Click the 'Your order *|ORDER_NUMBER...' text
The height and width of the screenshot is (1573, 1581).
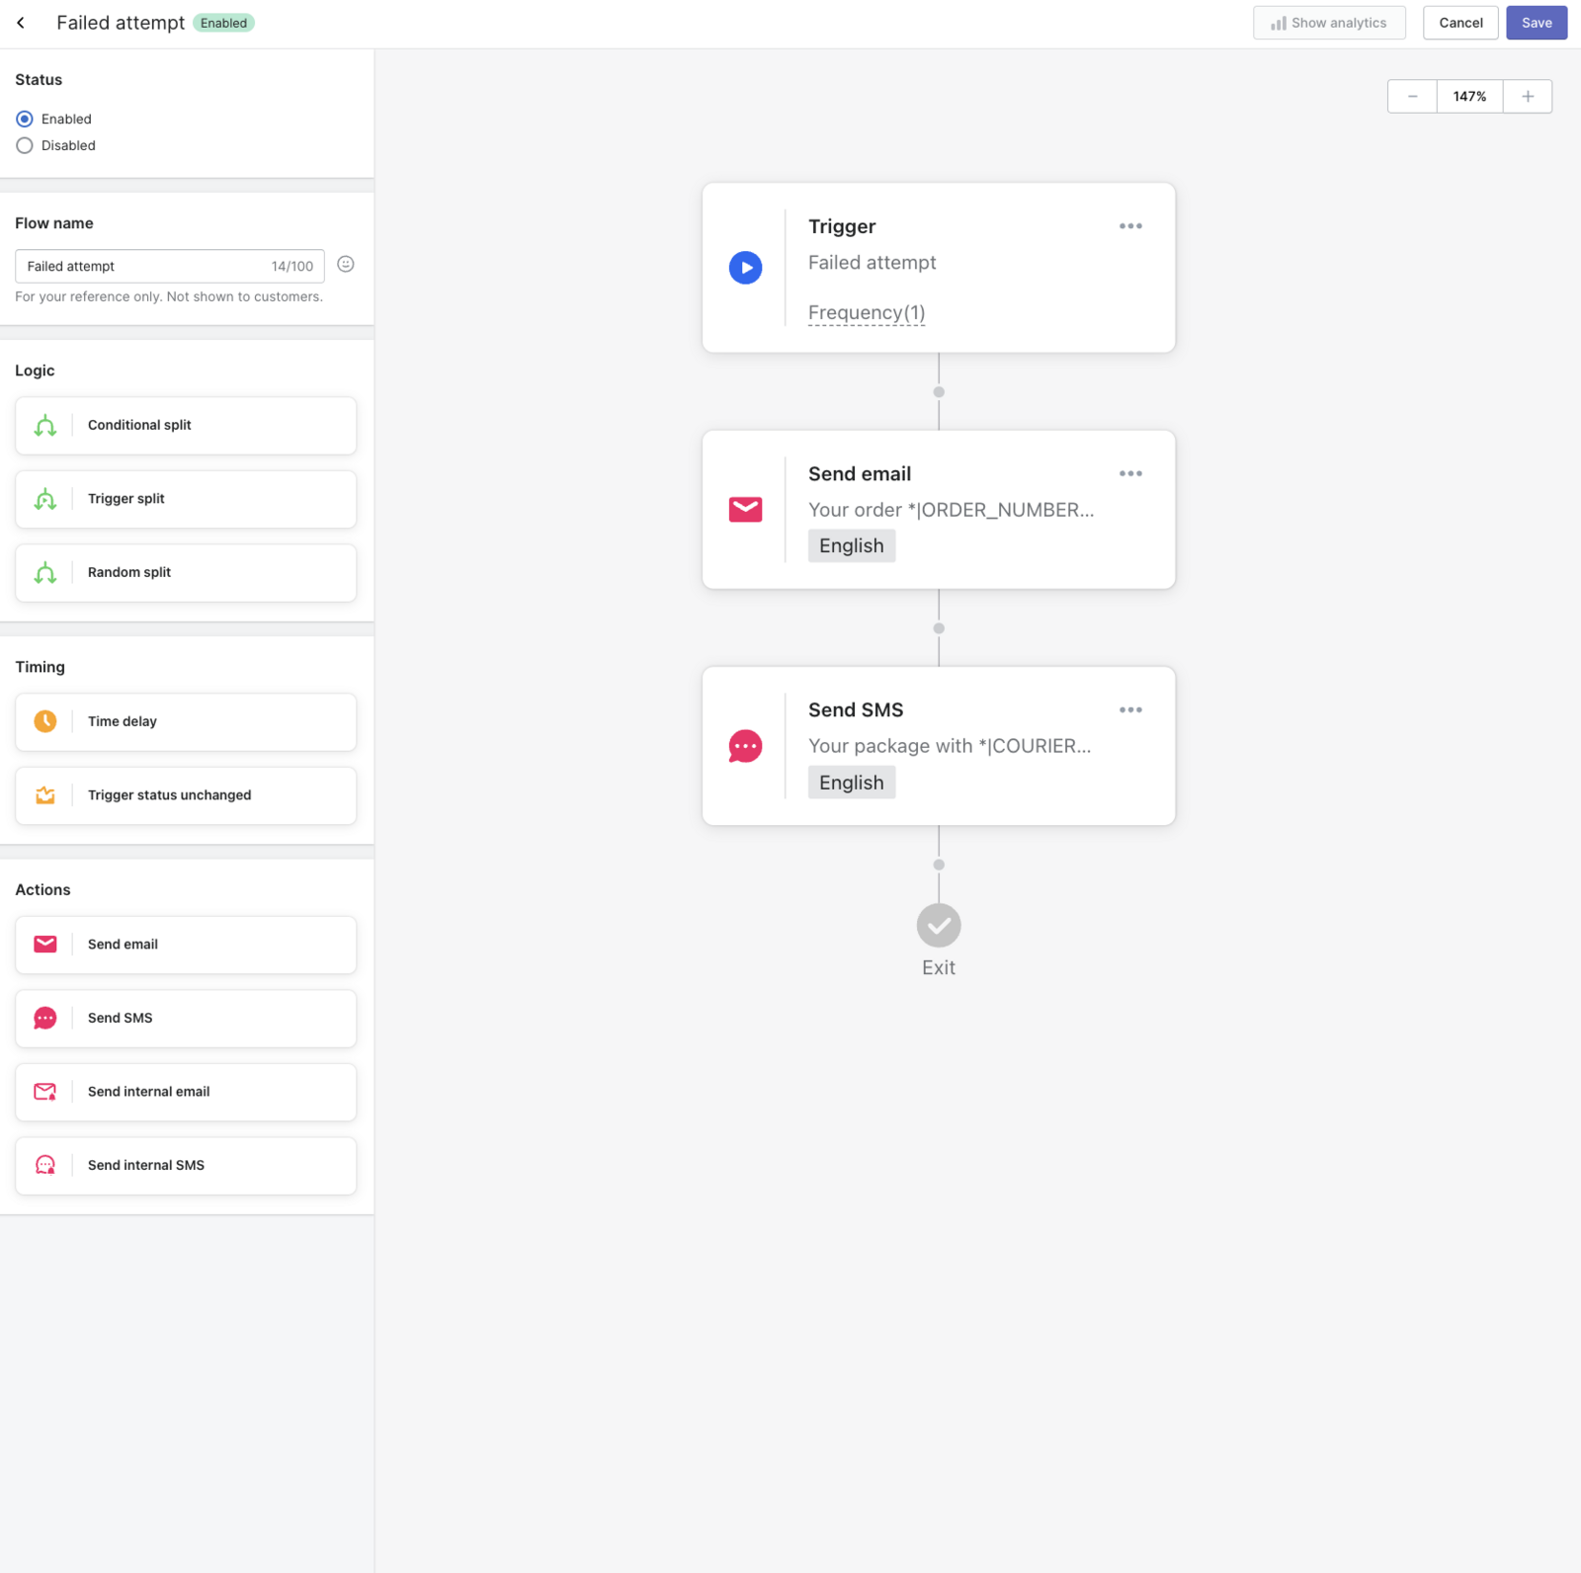click(952, 510)
